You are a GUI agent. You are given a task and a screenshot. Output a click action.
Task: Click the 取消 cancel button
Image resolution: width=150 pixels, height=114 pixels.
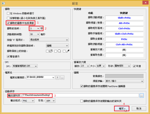click(139, 109)
